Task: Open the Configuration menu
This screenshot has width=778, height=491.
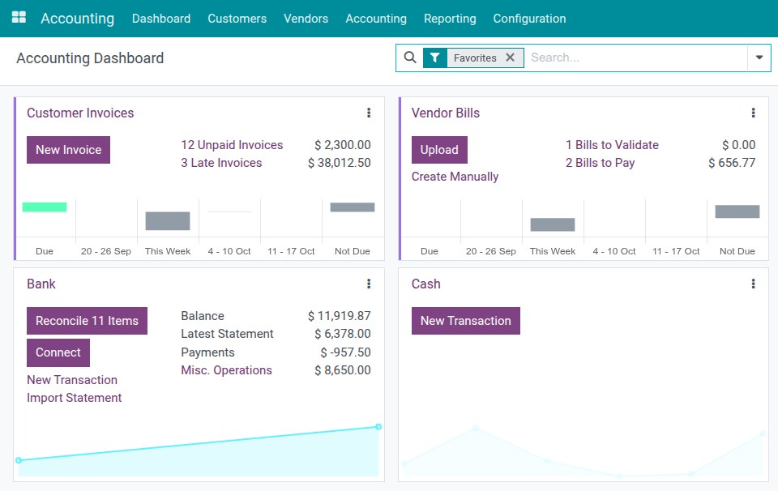Action: coord(529,19)
